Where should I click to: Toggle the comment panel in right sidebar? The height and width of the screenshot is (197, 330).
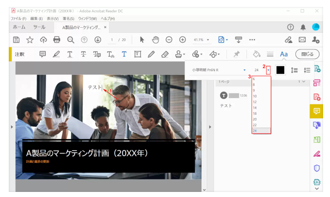(317, 111)
